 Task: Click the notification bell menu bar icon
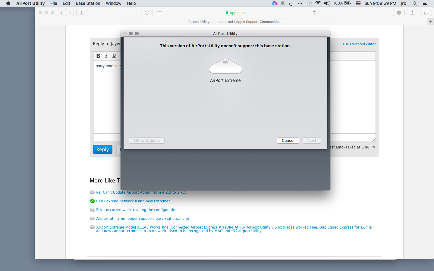[283, 3]
